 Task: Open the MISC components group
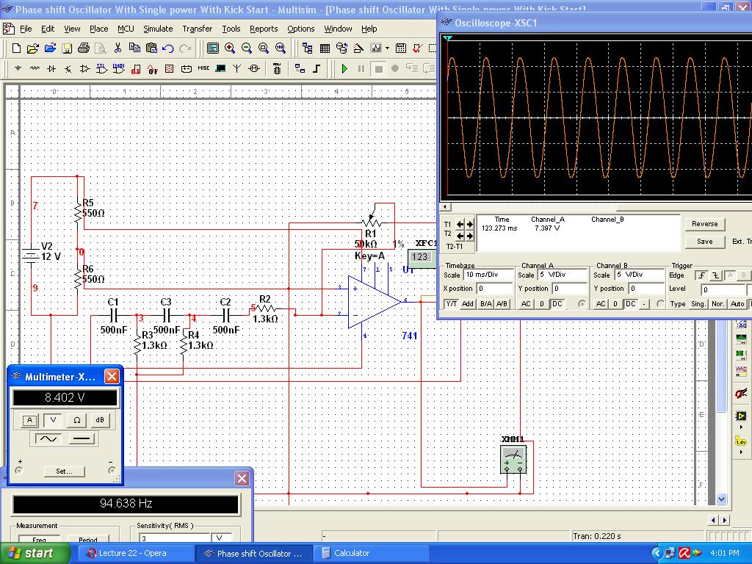[203, 68]
